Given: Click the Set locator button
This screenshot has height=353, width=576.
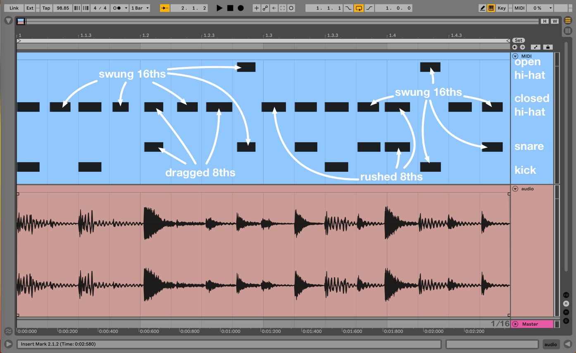Looking at the screenshot, I should pyautogui.click(x=518, y=40).
